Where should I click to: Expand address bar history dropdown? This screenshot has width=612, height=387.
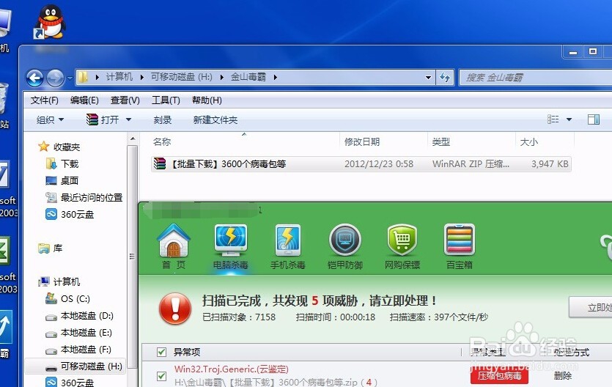click(x=428, y=77)
